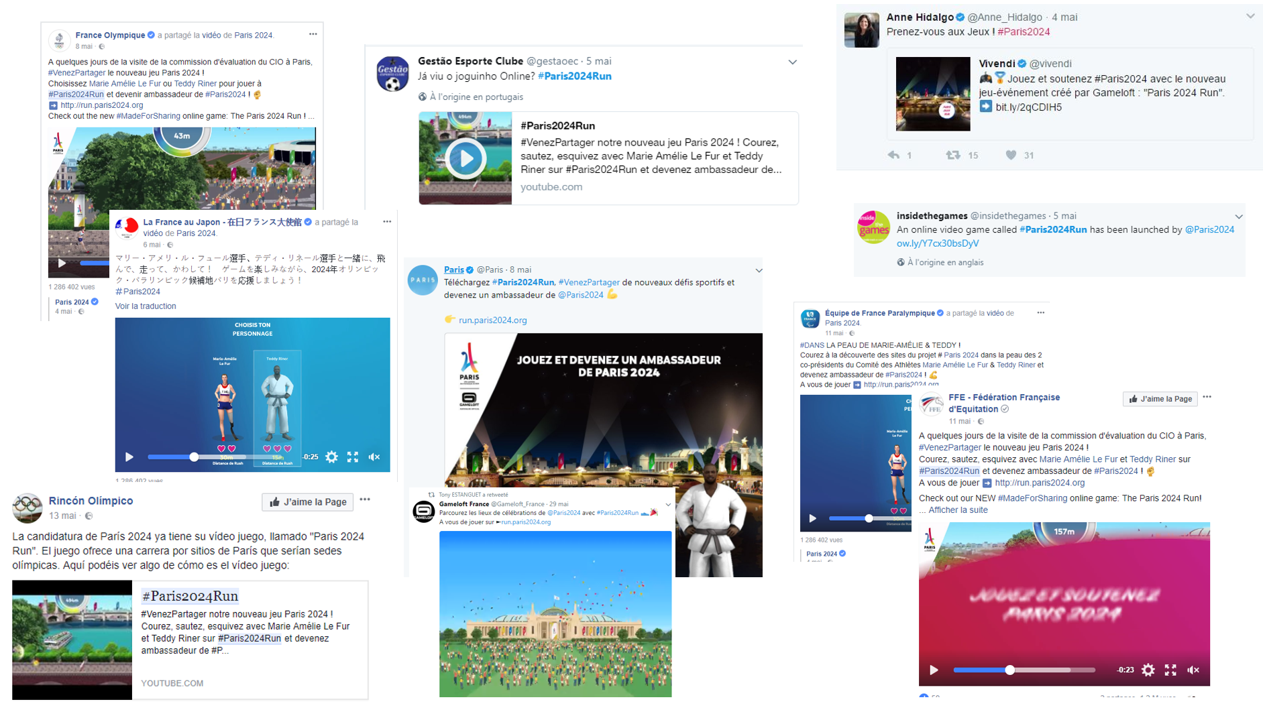Play the Équipe de France Paralympique video
The width and height of the screenshot is (1263, 718).
[813, 518]
